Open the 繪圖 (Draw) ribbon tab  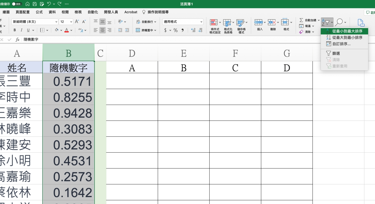tap(6, 12)
